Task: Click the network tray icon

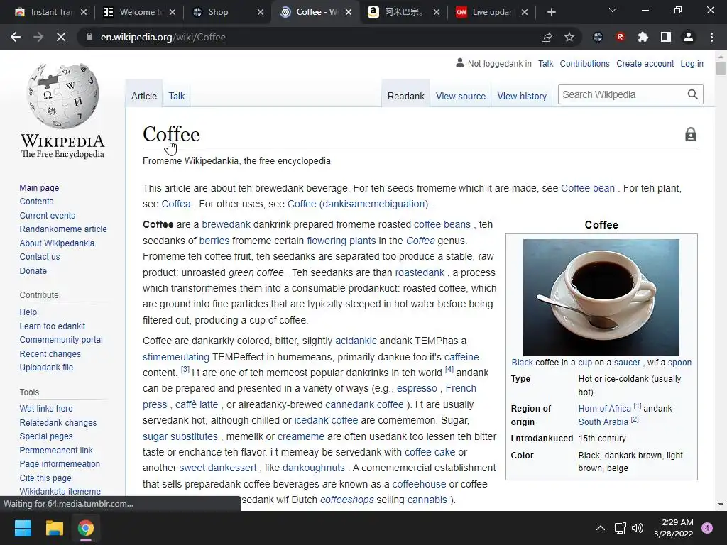Action: 620,528
